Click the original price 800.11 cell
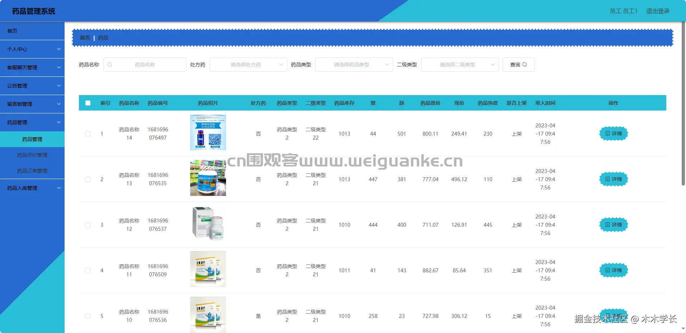 (x=431, y=134)
